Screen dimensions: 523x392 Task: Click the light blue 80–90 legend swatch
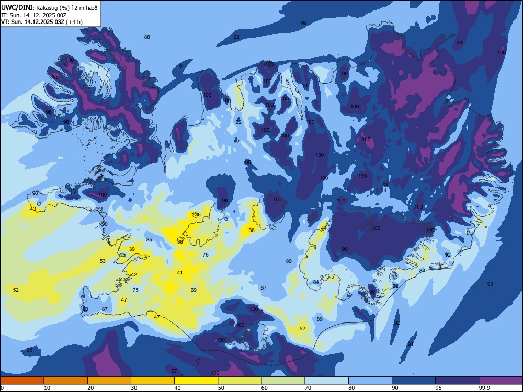(370, 381)
